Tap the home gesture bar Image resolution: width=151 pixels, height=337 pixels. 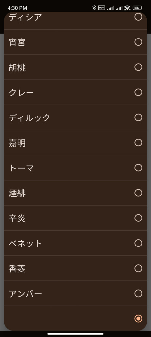75,334
